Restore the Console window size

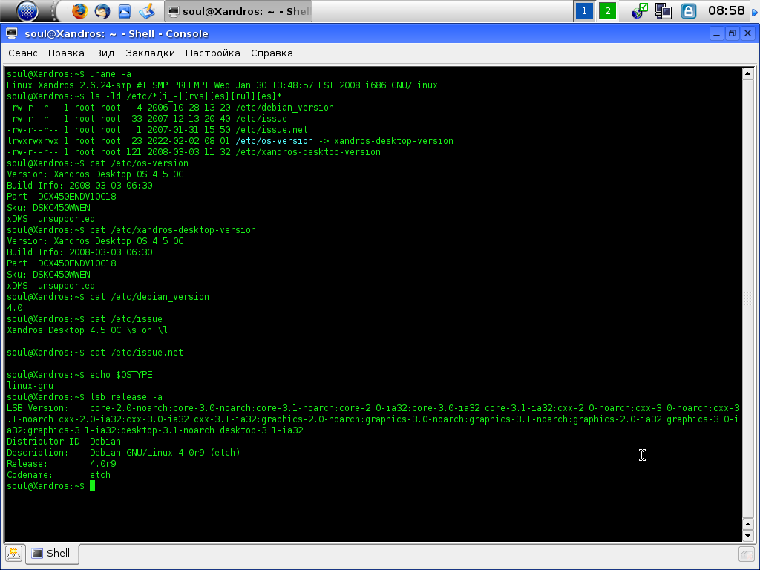732,33
